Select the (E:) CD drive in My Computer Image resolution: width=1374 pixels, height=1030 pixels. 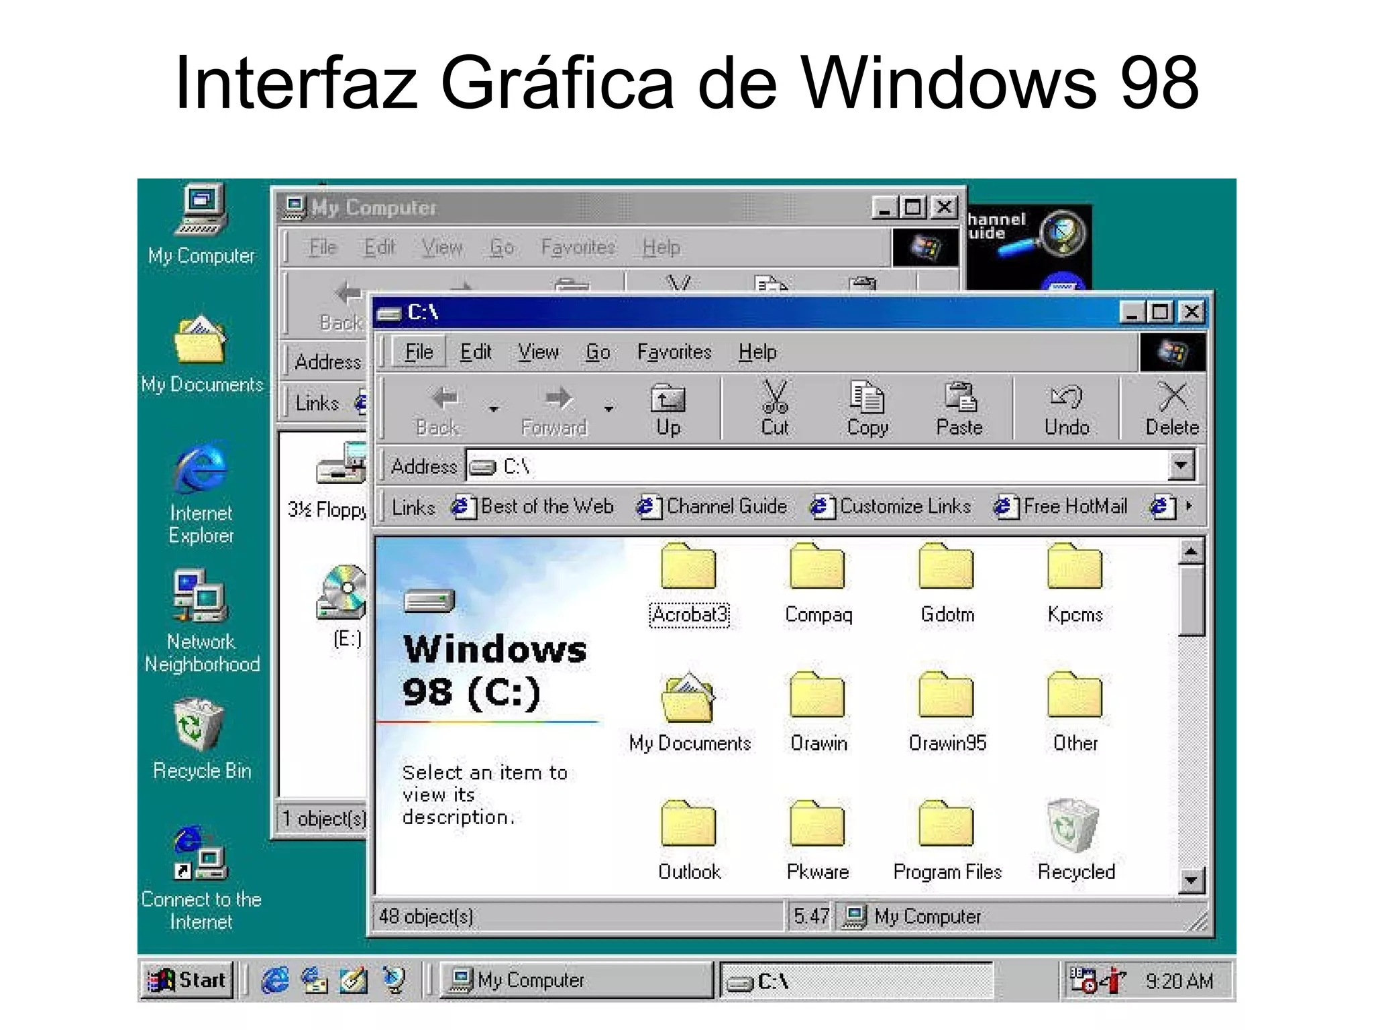(342, 607)
